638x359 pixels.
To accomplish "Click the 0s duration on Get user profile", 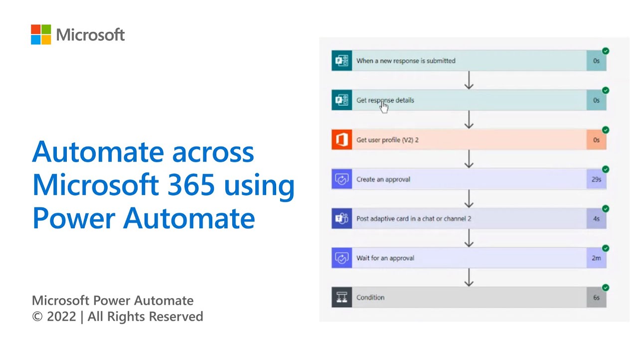I will tap(596, 140).
